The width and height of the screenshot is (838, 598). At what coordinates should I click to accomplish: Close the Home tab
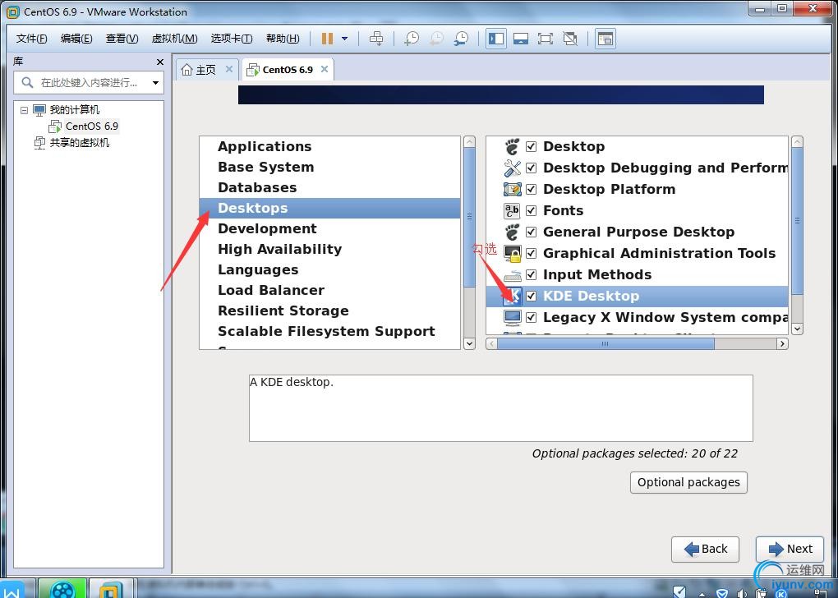pyautogui.click(x=228, y=69)
